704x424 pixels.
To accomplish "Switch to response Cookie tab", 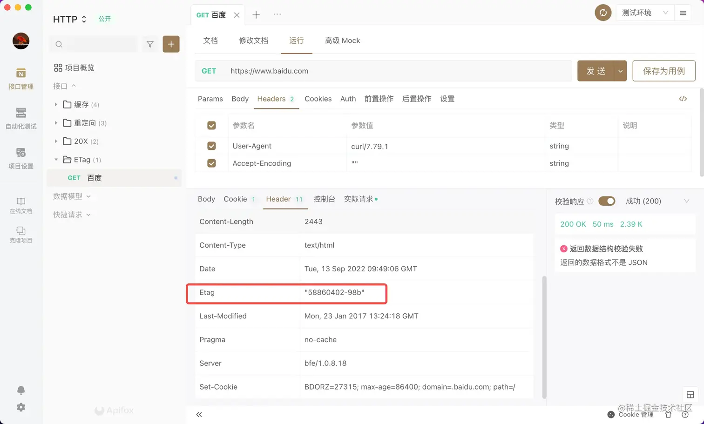I will [239, 199].
